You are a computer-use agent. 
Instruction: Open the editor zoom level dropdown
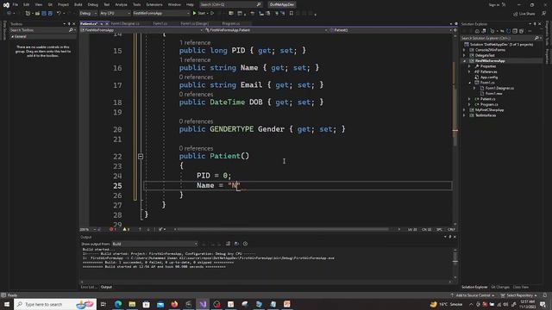(88, 230)
